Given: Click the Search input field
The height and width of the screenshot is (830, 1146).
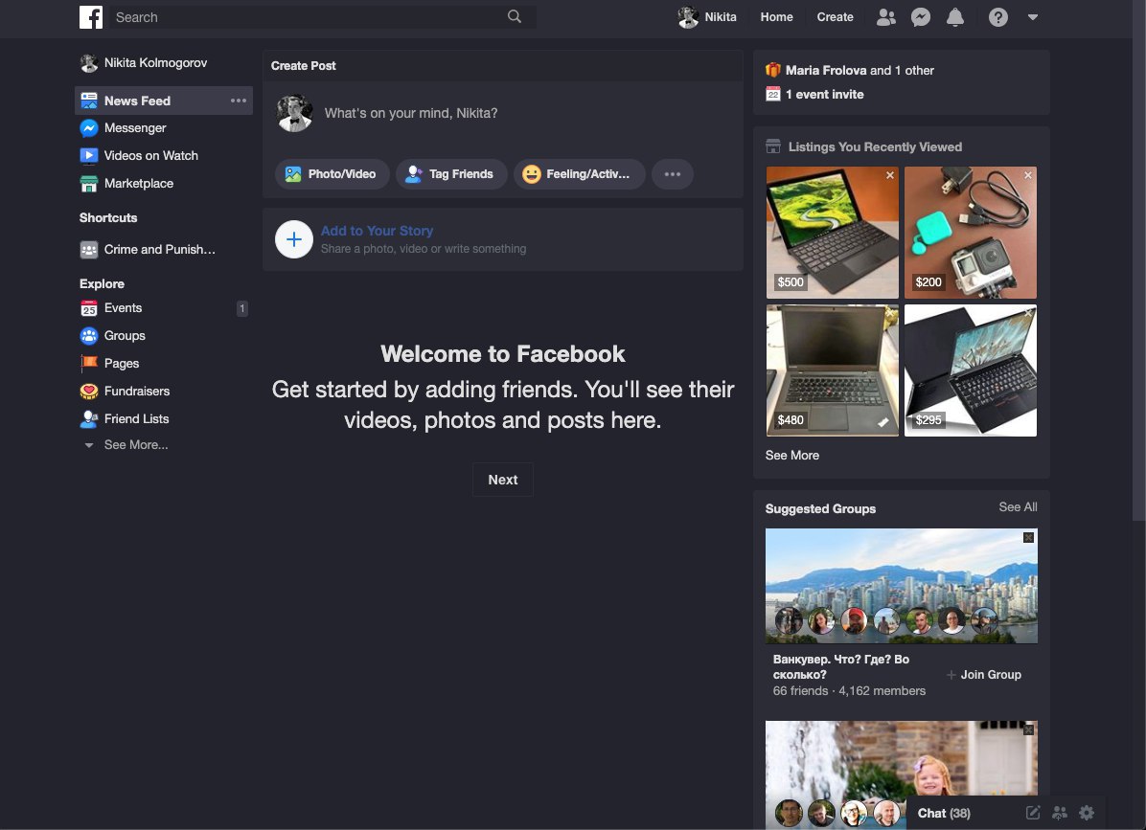Looking at the screenshot, I should click(x=322, y=17).
